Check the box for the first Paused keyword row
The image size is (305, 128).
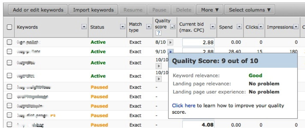coord(9,87)
